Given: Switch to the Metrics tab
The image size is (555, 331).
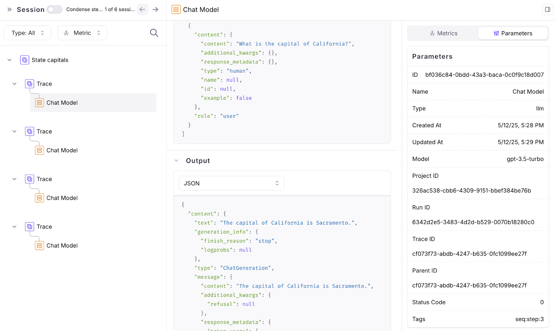Looking at the screenshot, I should (x=443, y=33).
